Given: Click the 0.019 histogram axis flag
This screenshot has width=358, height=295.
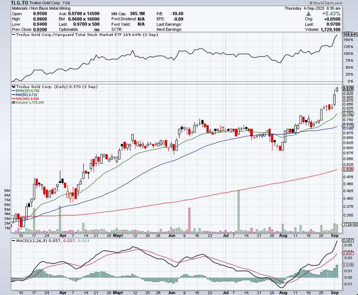Looking at the screenshot, I should pos(348,265).
